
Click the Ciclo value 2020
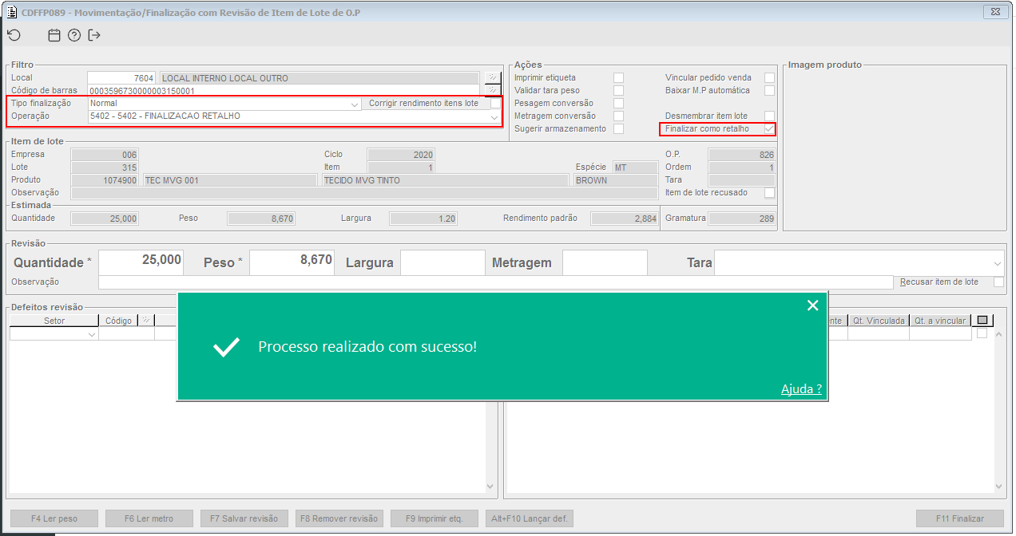pyautogui.click(x=400, y=155)
